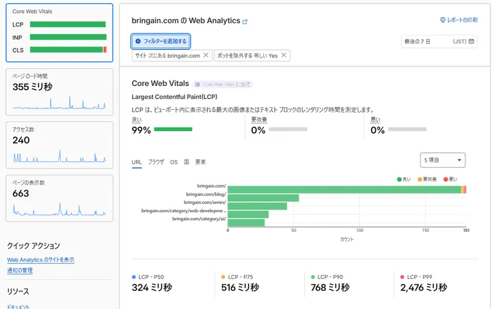Image resolution: width=492 pixels, height=309 pixels.
Task: Click the CLS bar in Core Web Vitals card
Action: point(68,50)
